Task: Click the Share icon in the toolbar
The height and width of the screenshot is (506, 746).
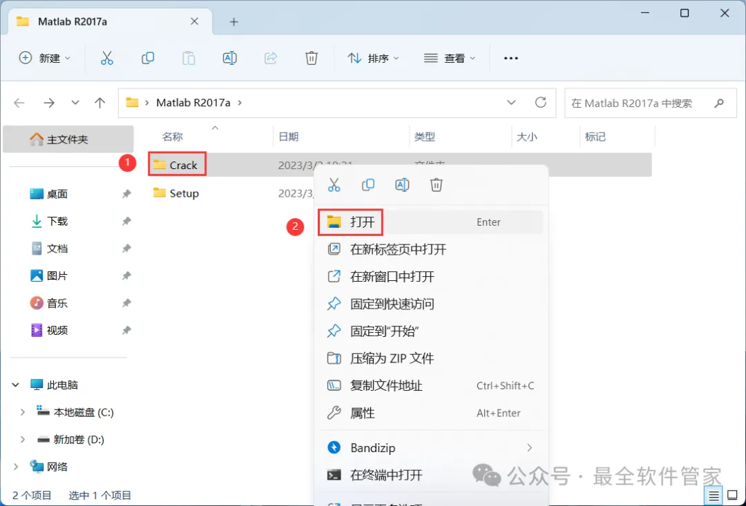Action: click(x=271, y=58)
